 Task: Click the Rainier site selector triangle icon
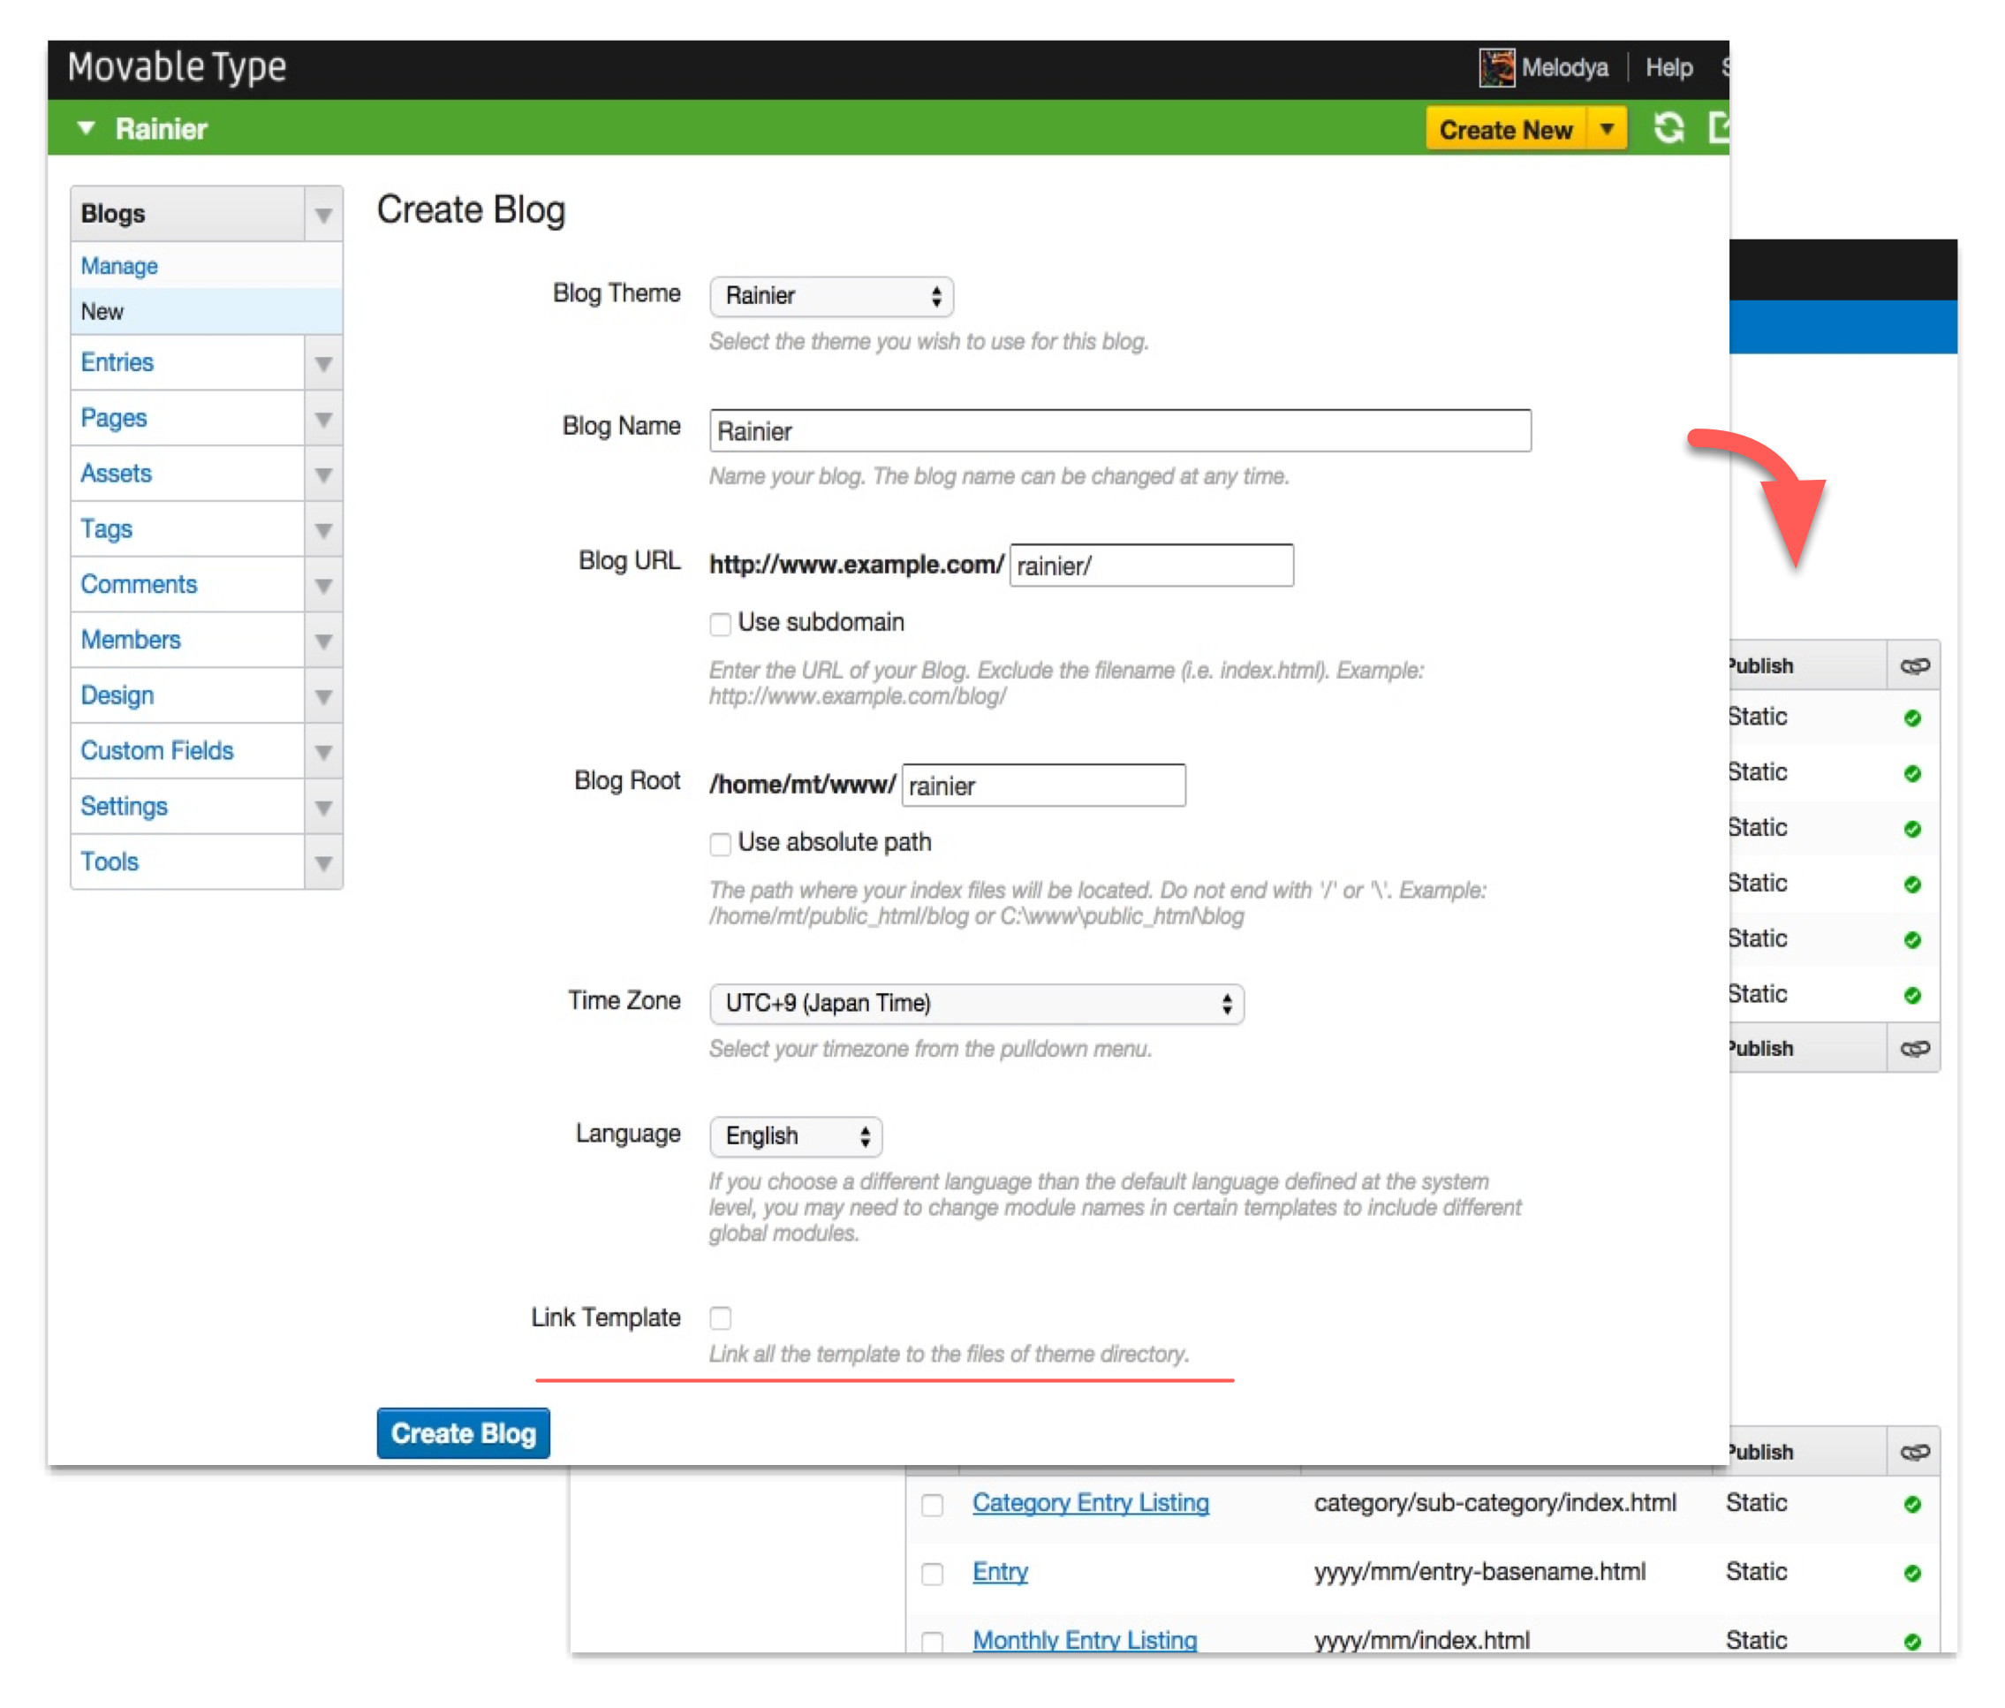click(x=87, y=129)
